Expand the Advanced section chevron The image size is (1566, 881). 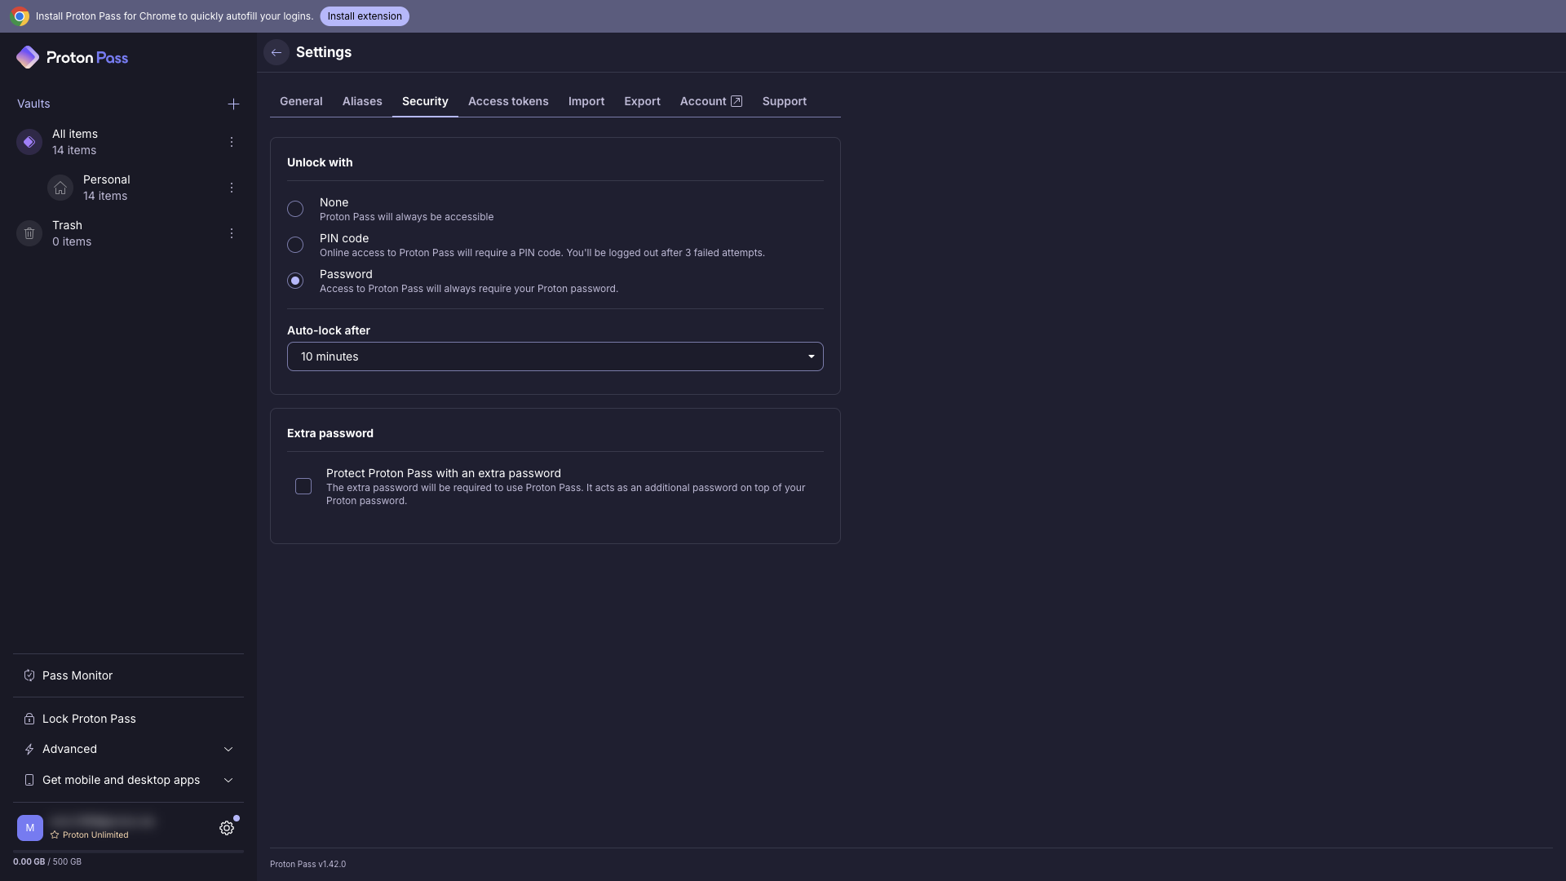click(x=228, y=749)
